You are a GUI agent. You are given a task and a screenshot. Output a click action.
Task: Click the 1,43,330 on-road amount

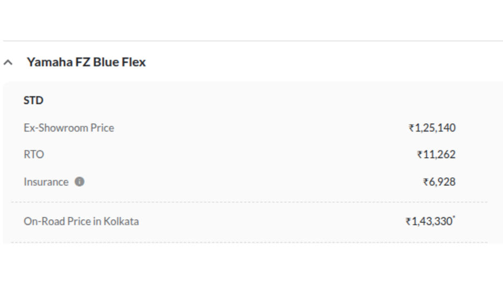432,221
